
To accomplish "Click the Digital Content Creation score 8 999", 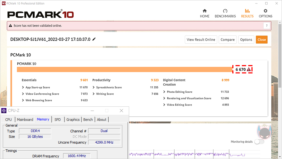I will tap(225, 80).
